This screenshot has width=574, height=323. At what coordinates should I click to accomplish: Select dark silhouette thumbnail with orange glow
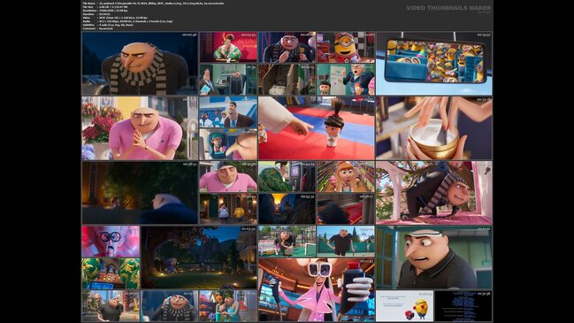point(287,209)
